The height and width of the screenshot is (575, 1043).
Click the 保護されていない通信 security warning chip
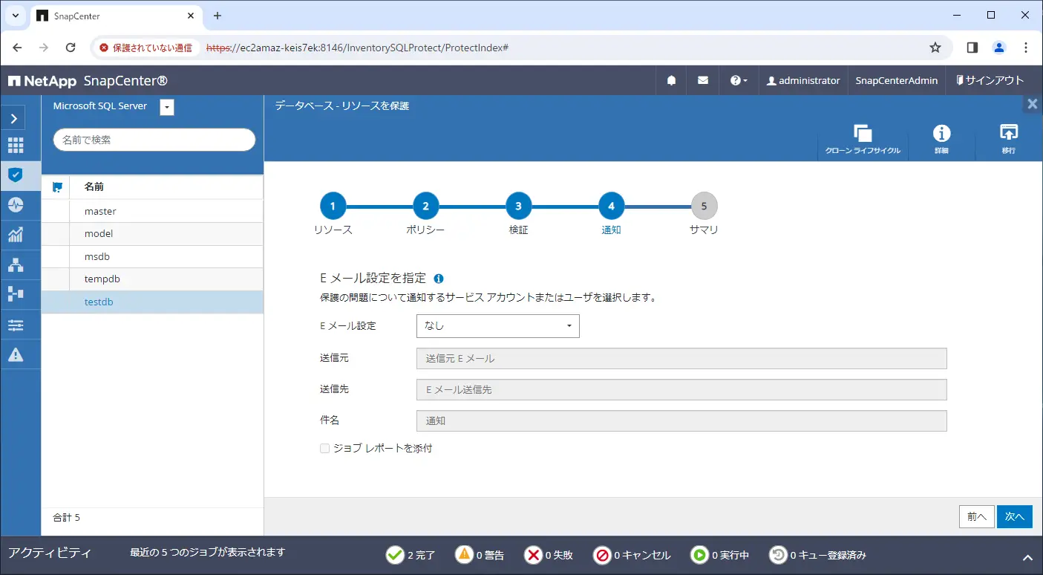point(146,48)
